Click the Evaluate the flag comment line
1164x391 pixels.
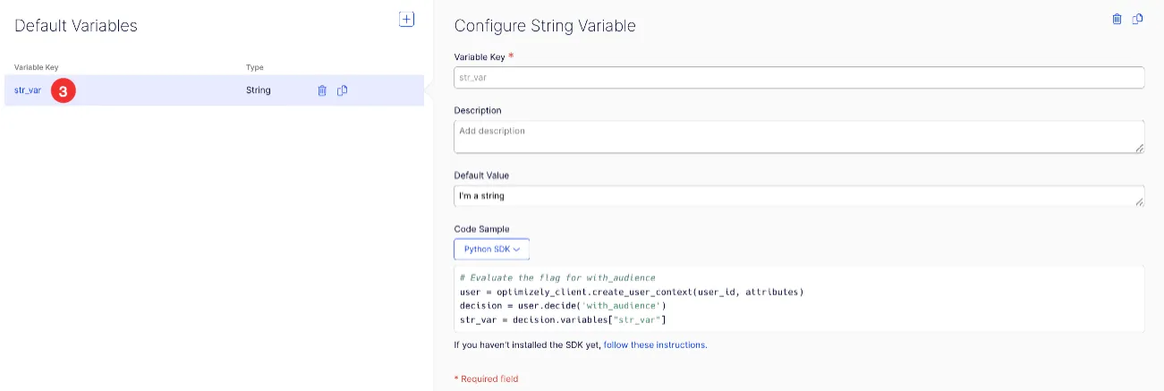coord(557,278)
